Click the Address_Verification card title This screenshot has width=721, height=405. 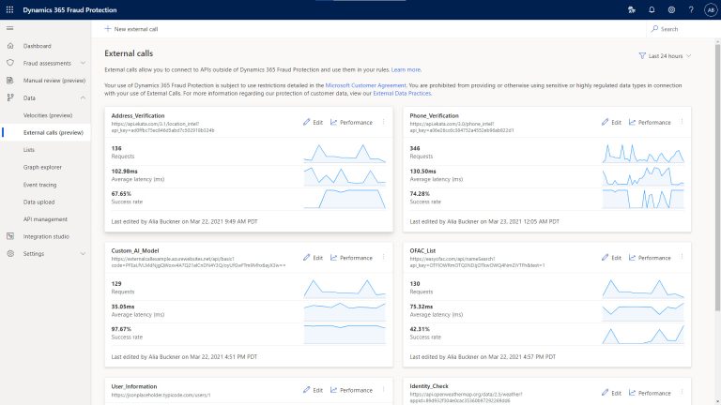point(137,115)
